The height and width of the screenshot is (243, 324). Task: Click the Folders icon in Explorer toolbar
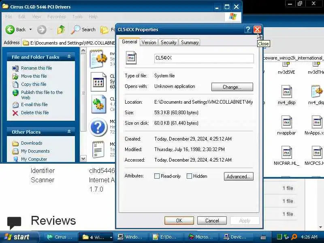tap(104, 30)
